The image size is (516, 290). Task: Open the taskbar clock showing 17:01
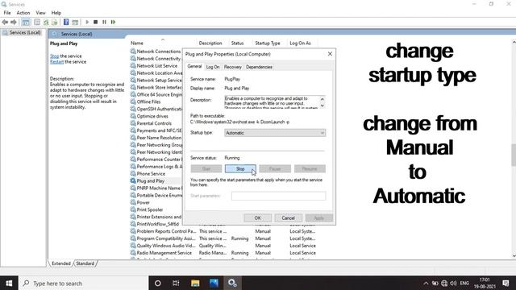coord(485,283)
